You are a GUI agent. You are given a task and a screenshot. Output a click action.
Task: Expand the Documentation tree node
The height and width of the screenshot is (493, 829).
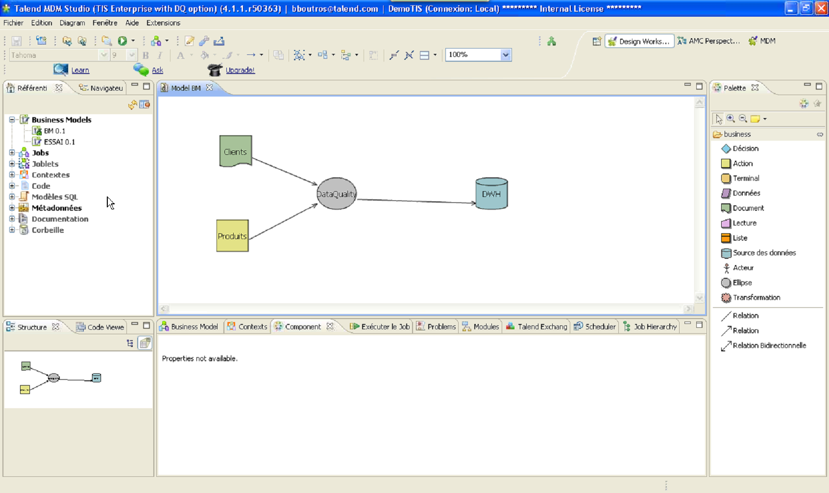[x=12, y=219]
